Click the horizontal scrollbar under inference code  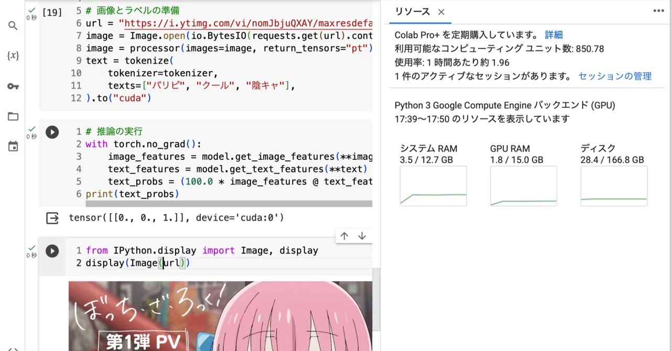[229, 204]
